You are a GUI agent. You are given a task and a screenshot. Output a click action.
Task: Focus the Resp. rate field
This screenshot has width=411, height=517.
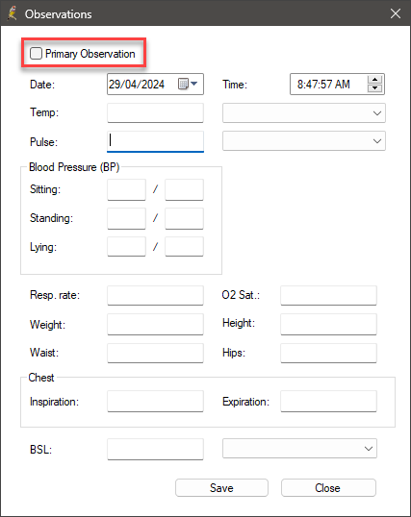[155, 295]
